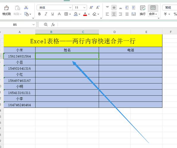
Task: Click the Borders icon
Action: click(x=66, y=14)
